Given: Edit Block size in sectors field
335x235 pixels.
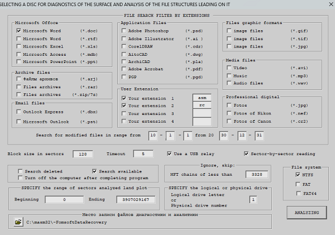Looking at the screenshot, I should (x=83, y=154).
